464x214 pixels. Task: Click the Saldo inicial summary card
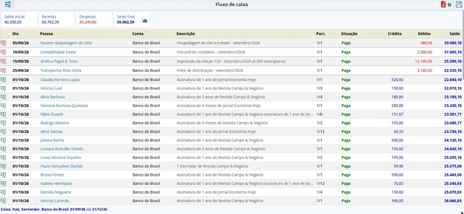pyautogui.click(x=19, y=20)
